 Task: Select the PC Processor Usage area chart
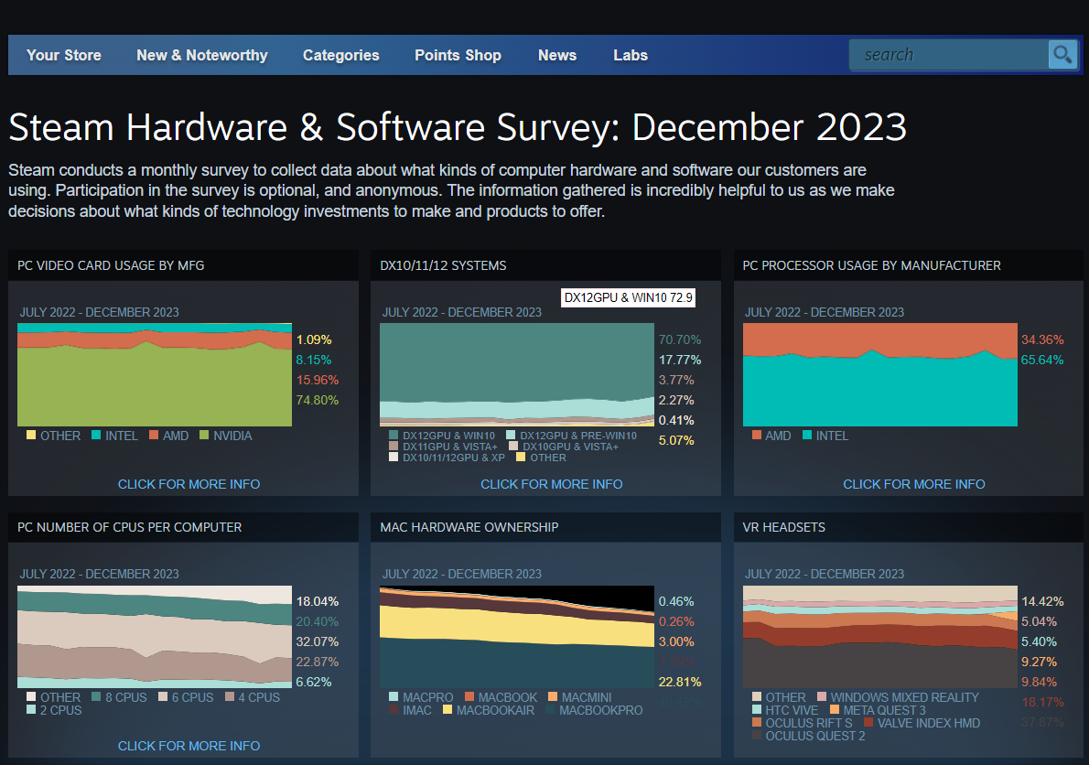tap(880, 375)
